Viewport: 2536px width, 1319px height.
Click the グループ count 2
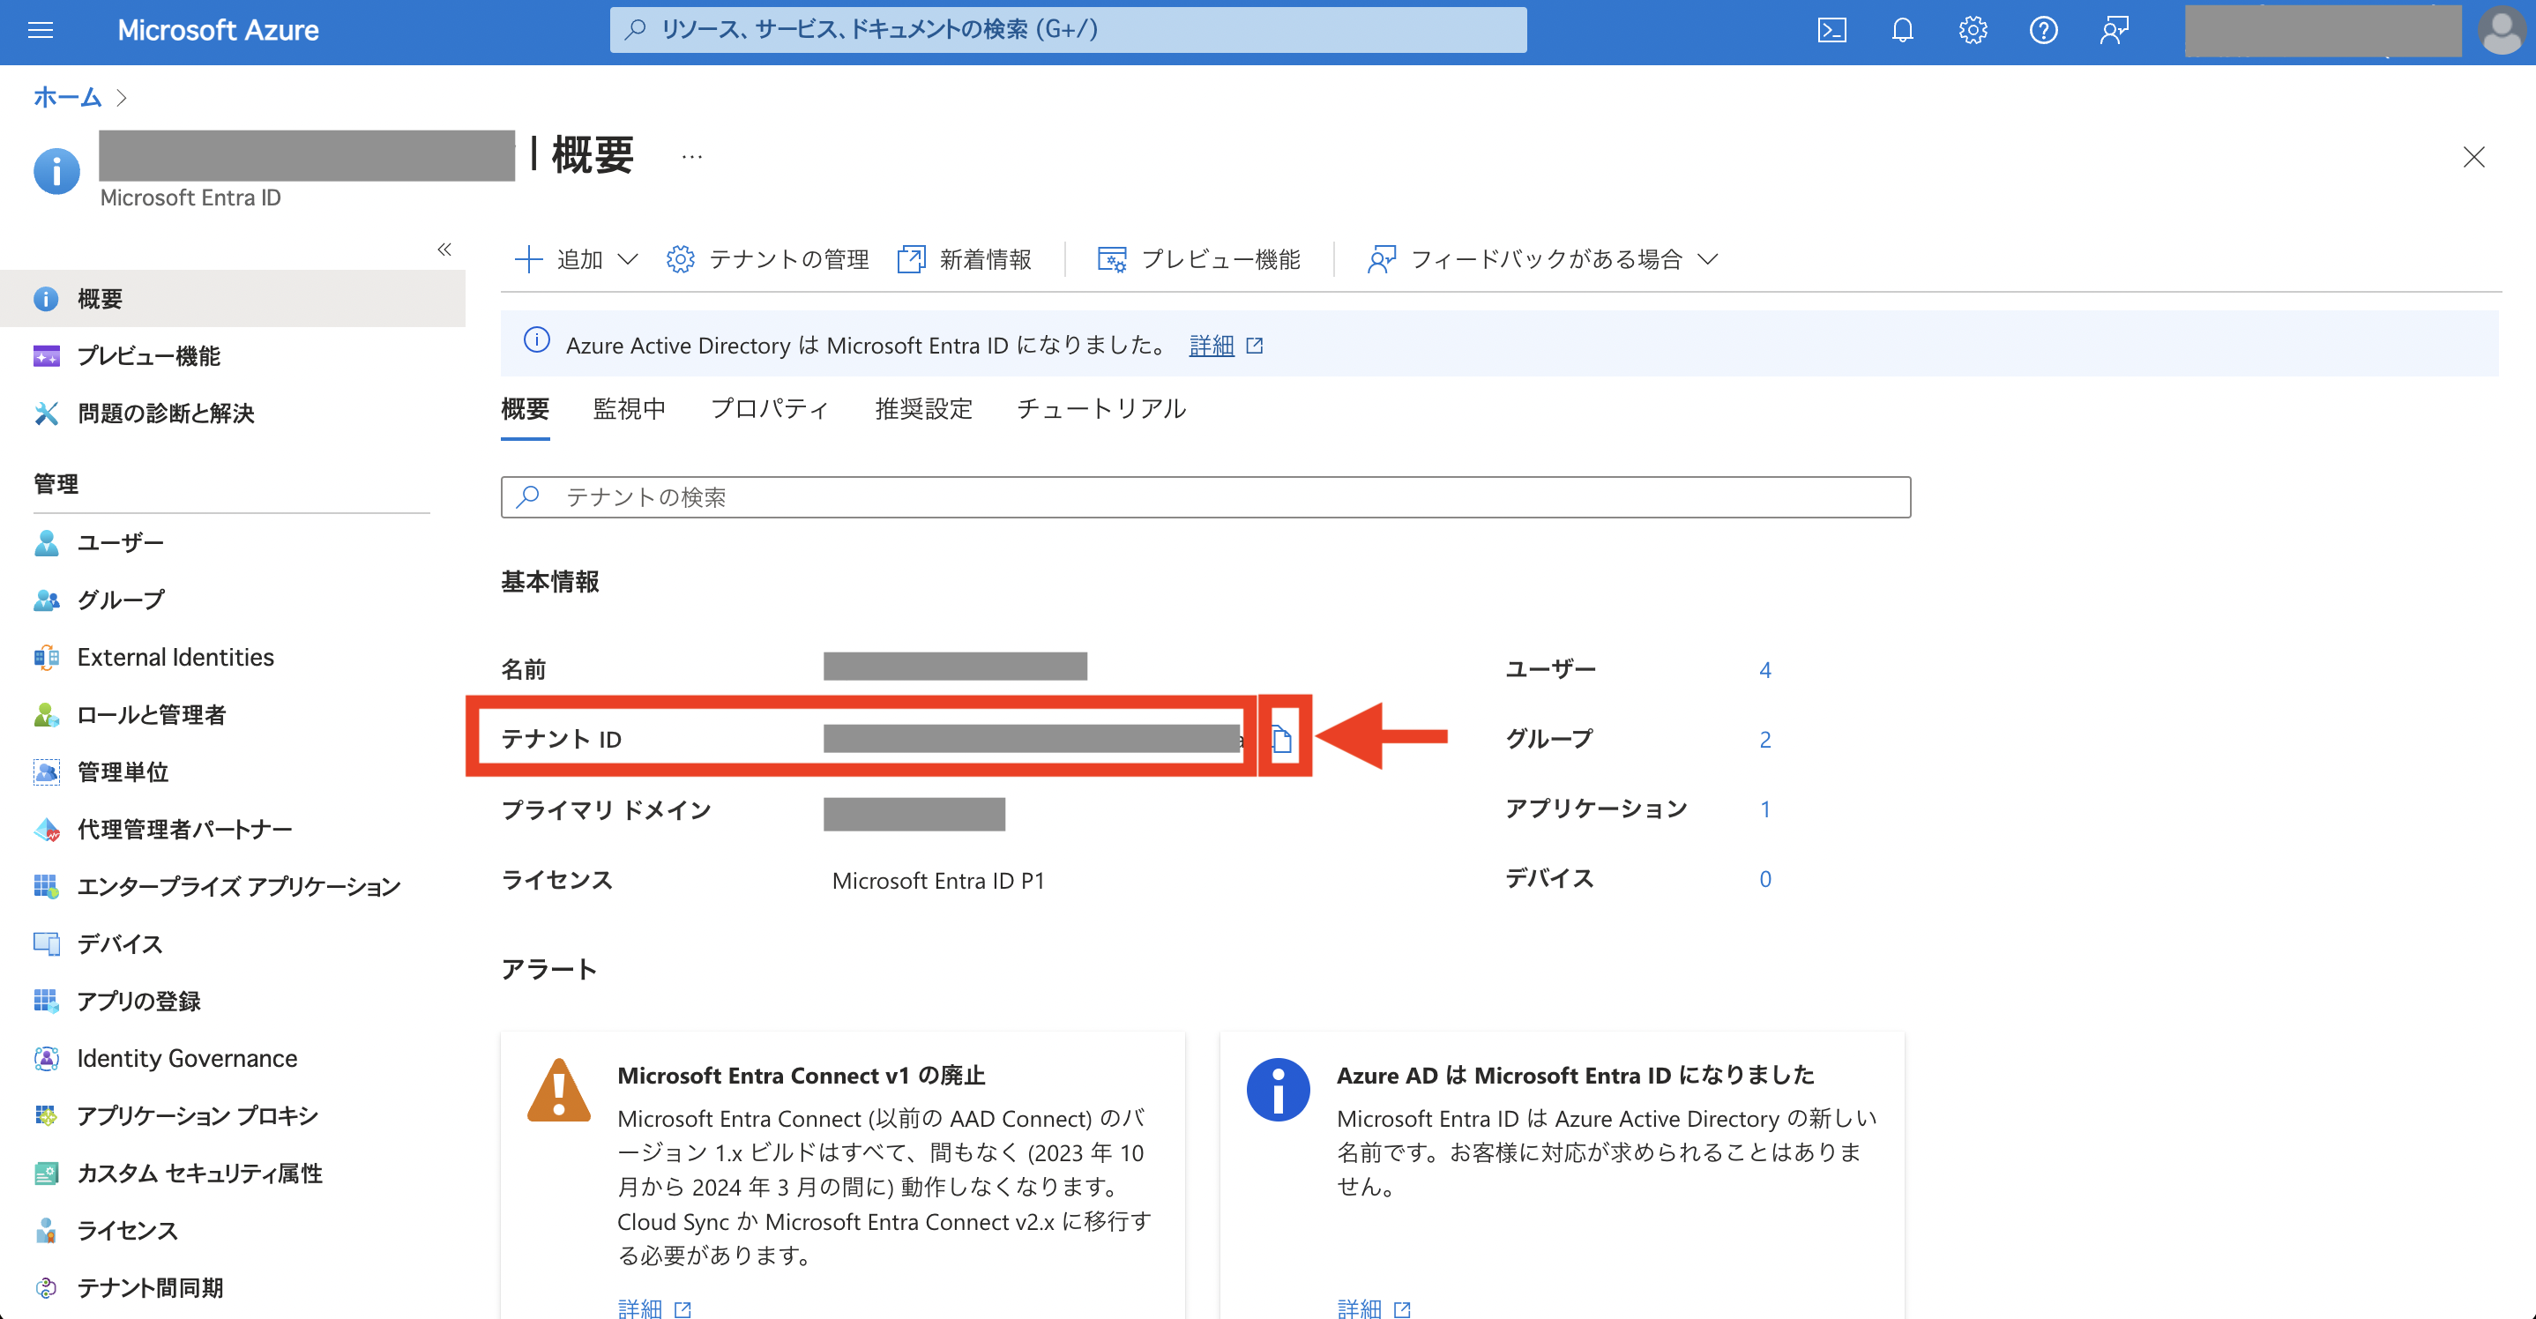1765,739
